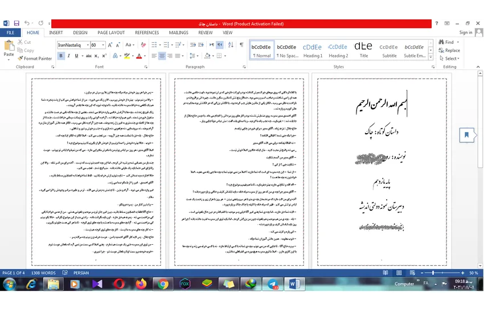Screen dimensions: 484x313
Task: Align text to the left
Action: (x=154, y=56)
